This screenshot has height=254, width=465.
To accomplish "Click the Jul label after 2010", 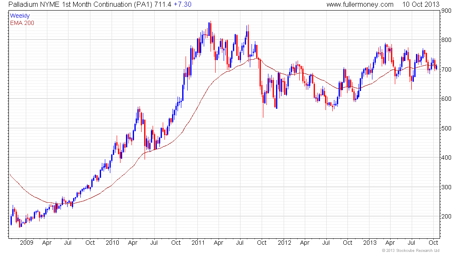I will point(153,243).
